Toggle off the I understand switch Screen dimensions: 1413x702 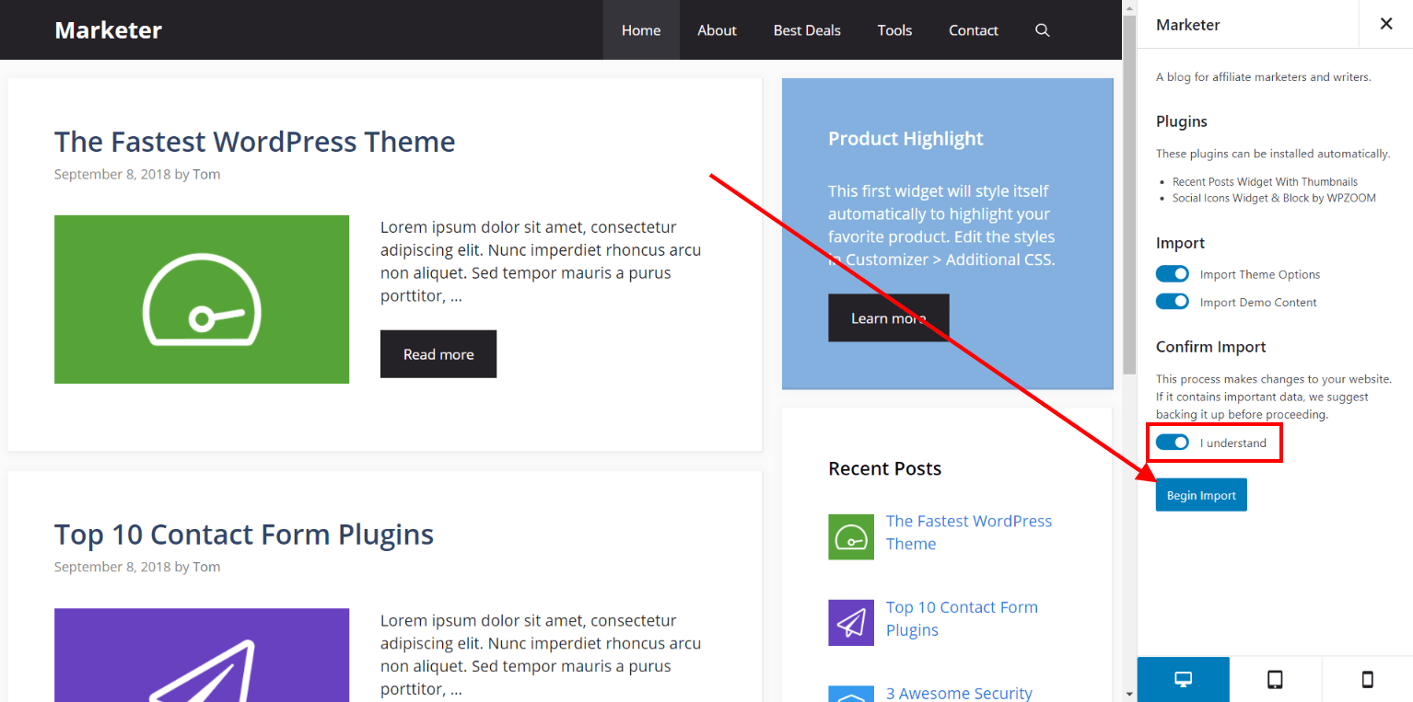tap(1172, 442)
